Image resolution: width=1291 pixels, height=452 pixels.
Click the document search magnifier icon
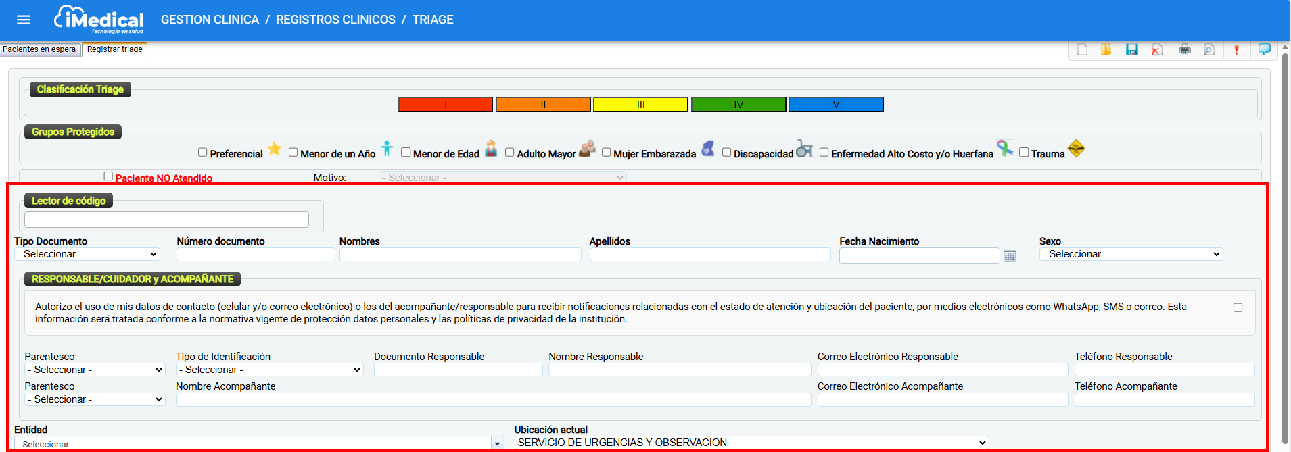pos(1209,49)
